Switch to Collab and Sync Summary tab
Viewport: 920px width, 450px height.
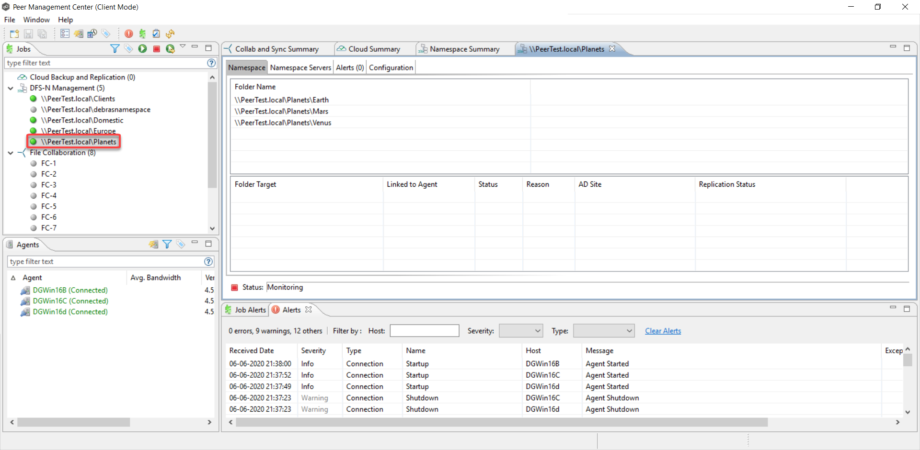click(277, 49)
